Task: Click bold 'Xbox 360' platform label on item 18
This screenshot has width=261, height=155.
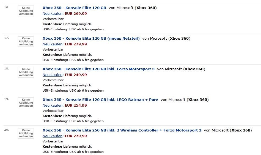Action: tap(194, 69)
